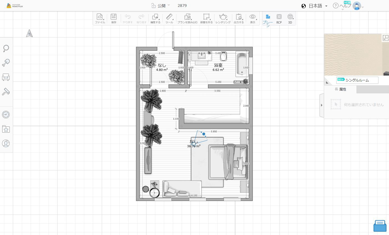Viewport: 389px width, 235px height.
Task: Click the north compass arrow indicator
Action: [29, 33]
